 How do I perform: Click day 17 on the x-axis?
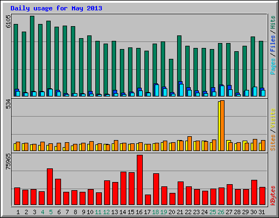click(x=147, y=212)
